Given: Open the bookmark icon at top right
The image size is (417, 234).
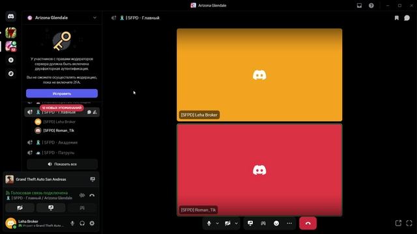Looking at the screenshot, I should (397, 18).
